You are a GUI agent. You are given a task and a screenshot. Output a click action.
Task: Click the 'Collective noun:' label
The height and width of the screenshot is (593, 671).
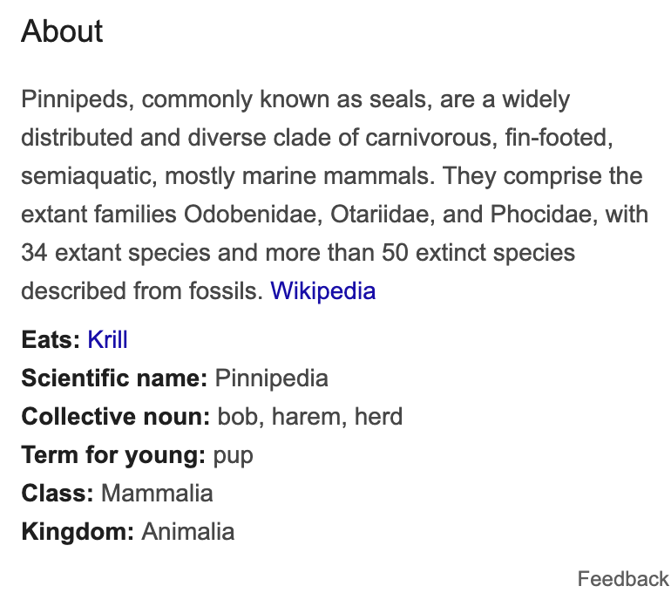(x=116, y=416)
